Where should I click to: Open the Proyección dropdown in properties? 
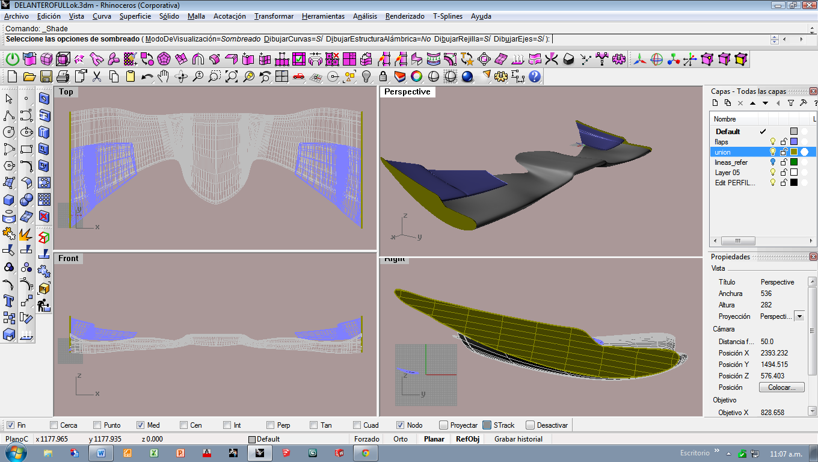[799, 316]
